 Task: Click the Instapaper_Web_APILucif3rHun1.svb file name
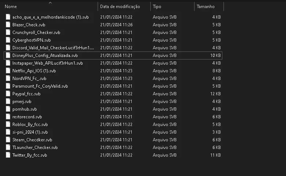[x=48, y=63]
